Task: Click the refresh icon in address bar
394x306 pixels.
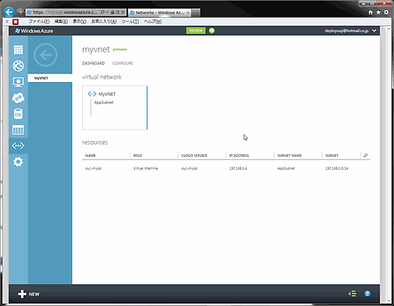Action: 118,12
